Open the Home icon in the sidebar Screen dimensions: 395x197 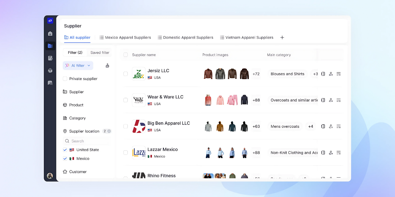tap(50, 33)
